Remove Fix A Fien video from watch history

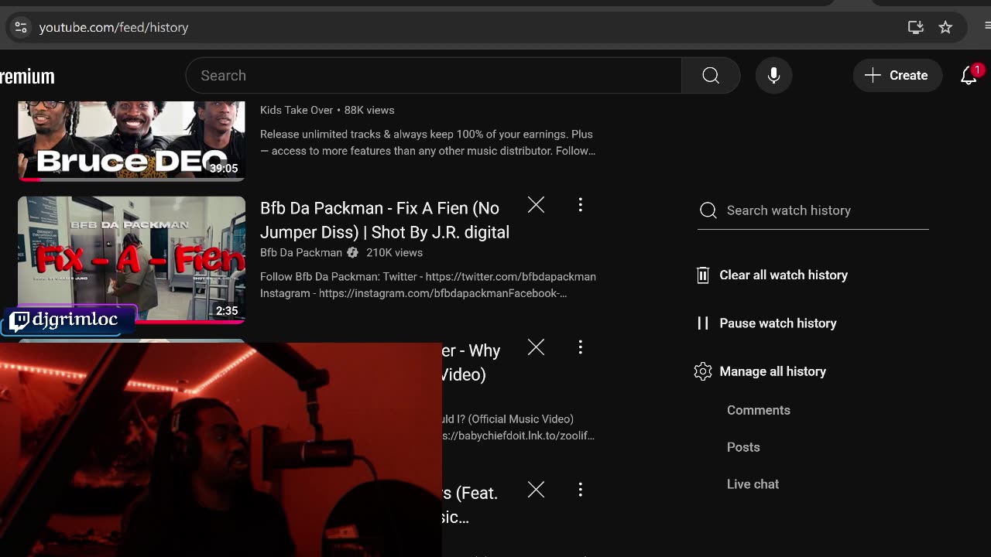(536, 205)
